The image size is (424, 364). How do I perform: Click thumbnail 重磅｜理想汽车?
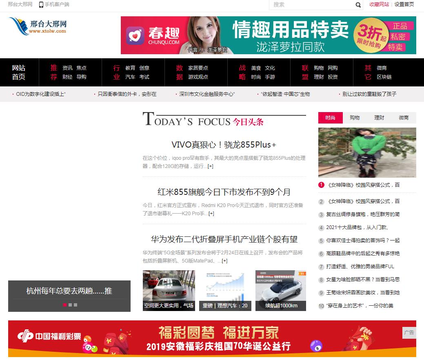[225, 291]
